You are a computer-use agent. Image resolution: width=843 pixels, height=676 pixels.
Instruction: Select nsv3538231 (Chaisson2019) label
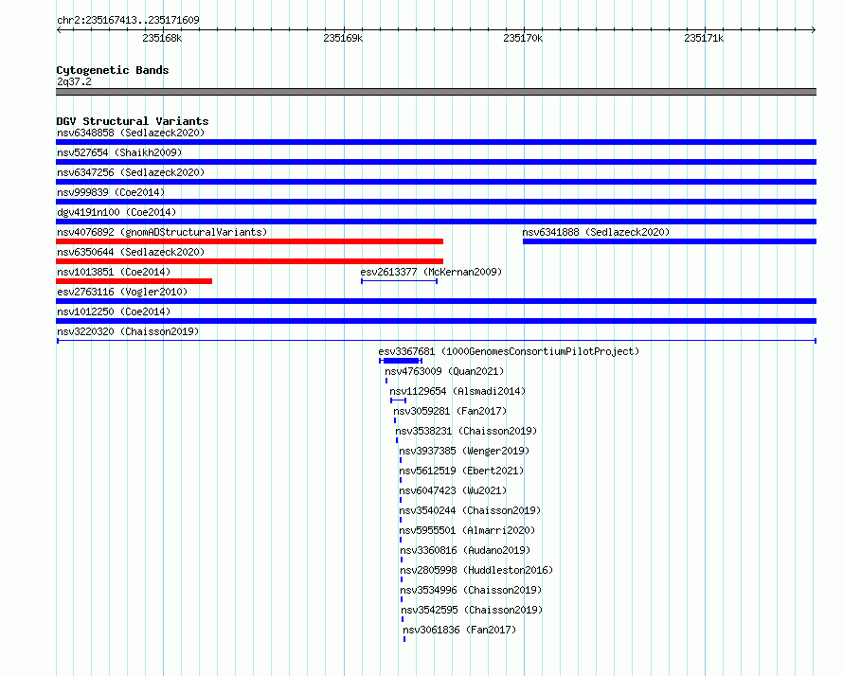[466, 431]
